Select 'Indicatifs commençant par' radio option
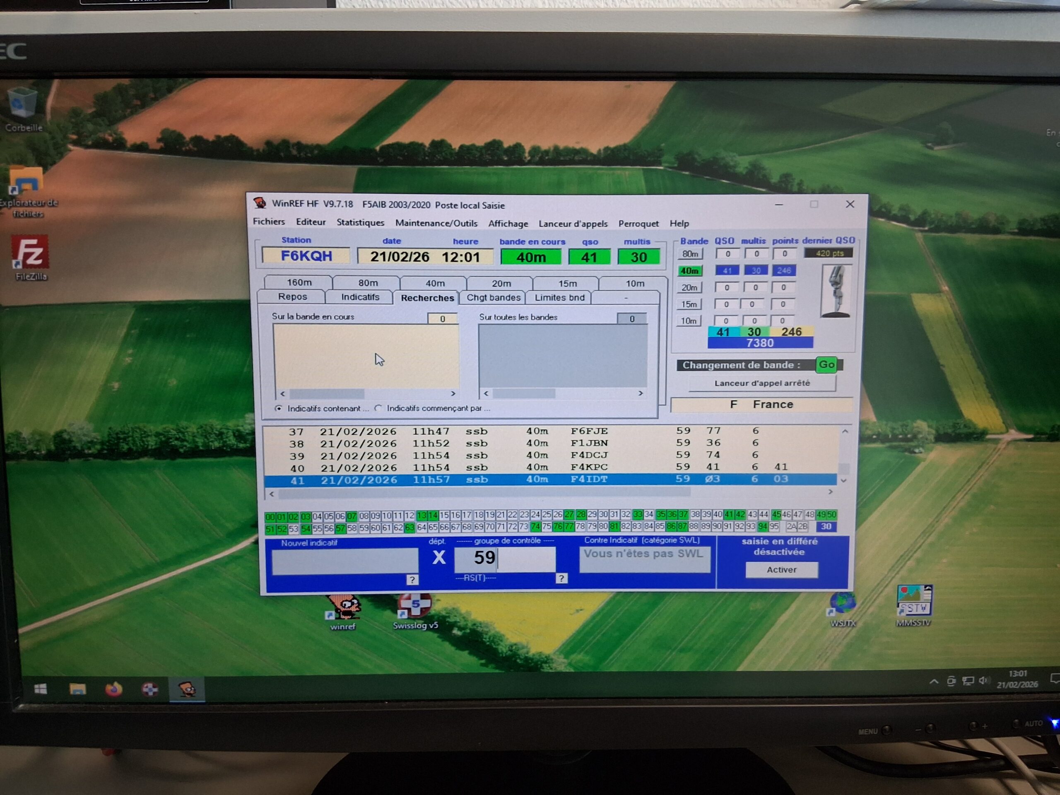The height and width of the screenshot is (795, 1060). pos(378,408)
